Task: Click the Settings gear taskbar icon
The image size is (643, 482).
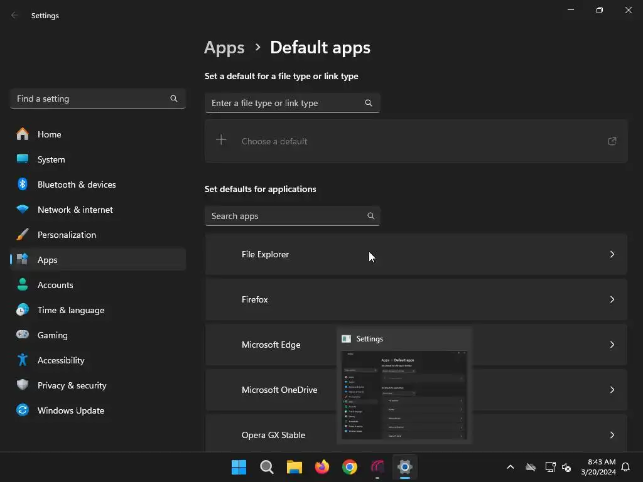Action: 405,467
